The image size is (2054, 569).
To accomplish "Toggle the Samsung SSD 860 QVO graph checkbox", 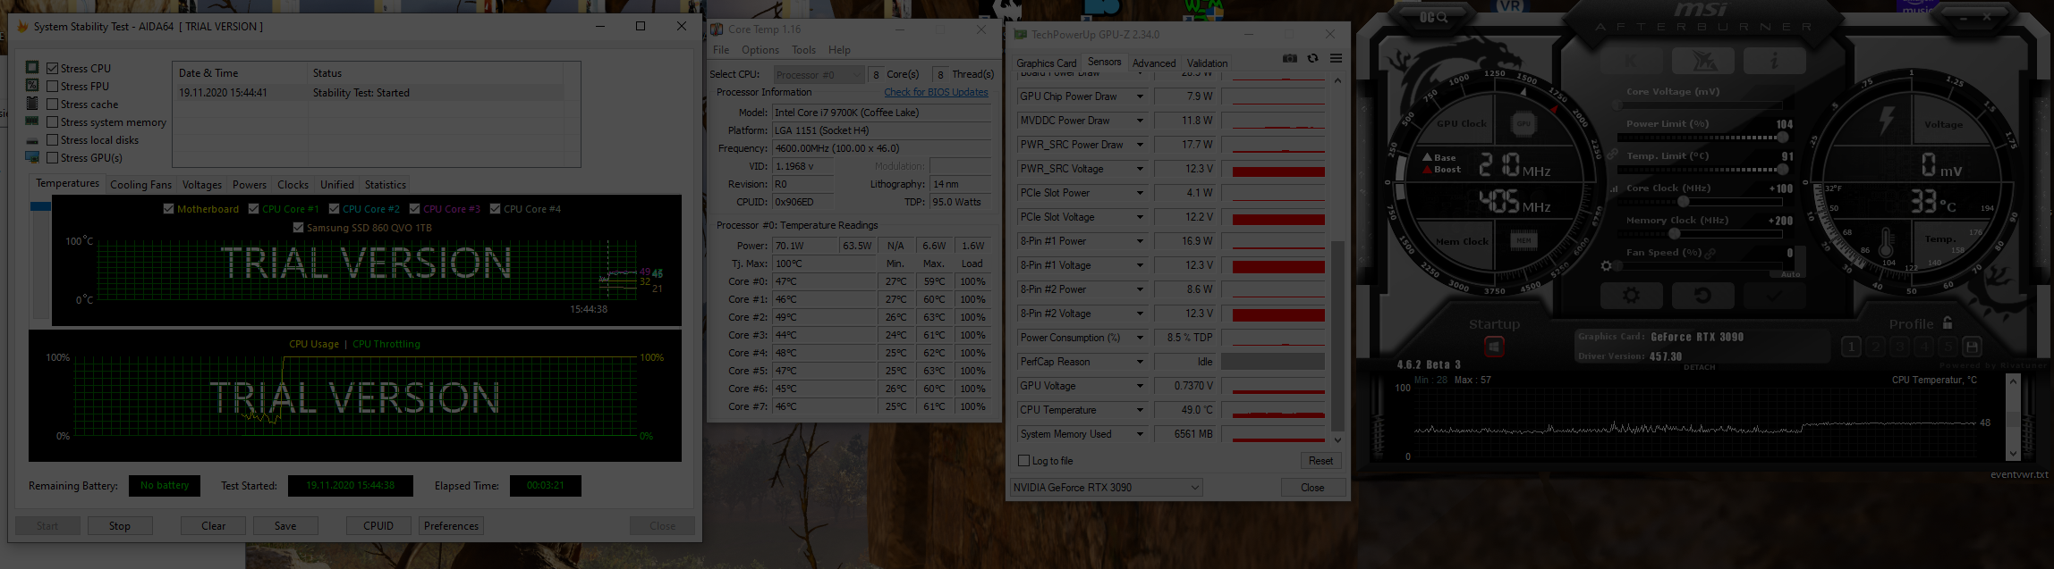I will tap(298, 228).
